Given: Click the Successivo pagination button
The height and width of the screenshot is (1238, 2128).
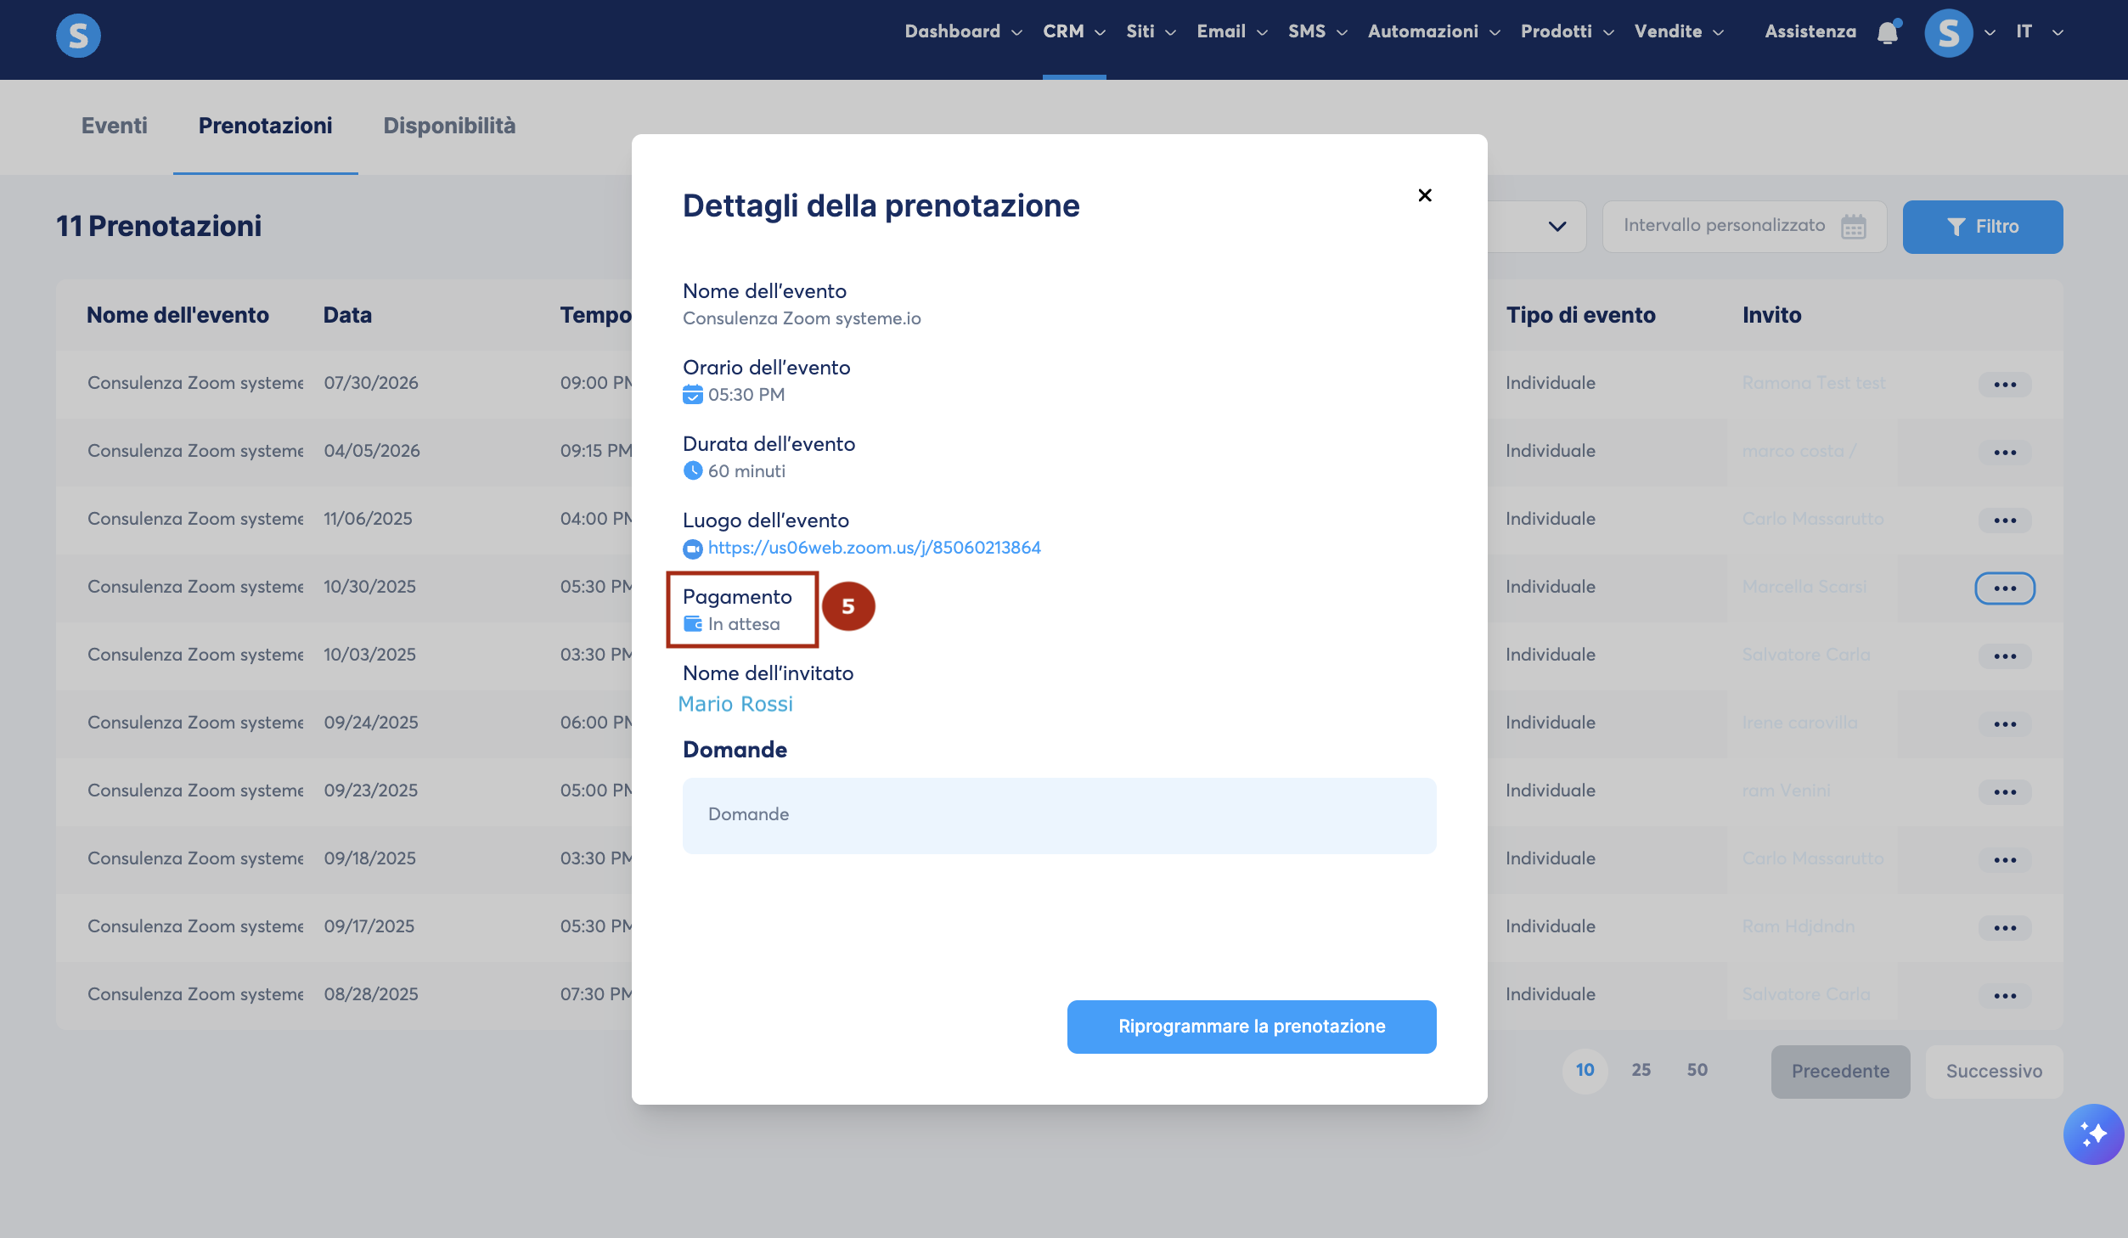Looking at the screenshot, I should click(x=1994, y=1072).
